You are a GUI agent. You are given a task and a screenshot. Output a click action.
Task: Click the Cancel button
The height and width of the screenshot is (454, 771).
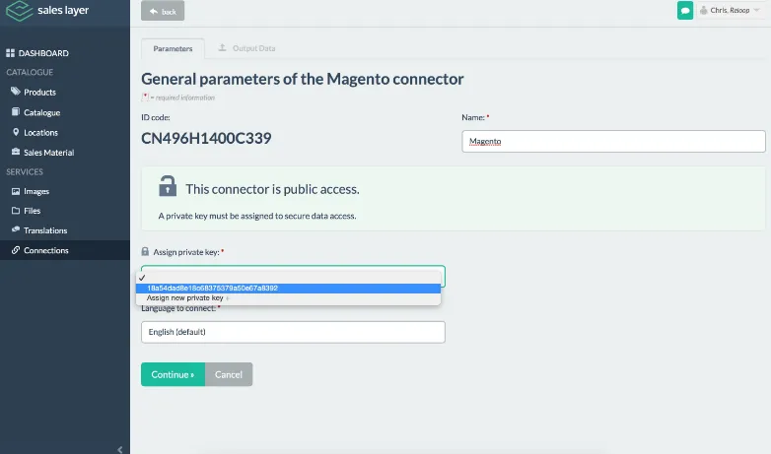point(229,374)
